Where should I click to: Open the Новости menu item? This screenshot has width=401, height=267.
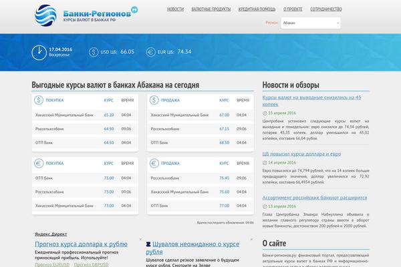[x=175, y=9]
